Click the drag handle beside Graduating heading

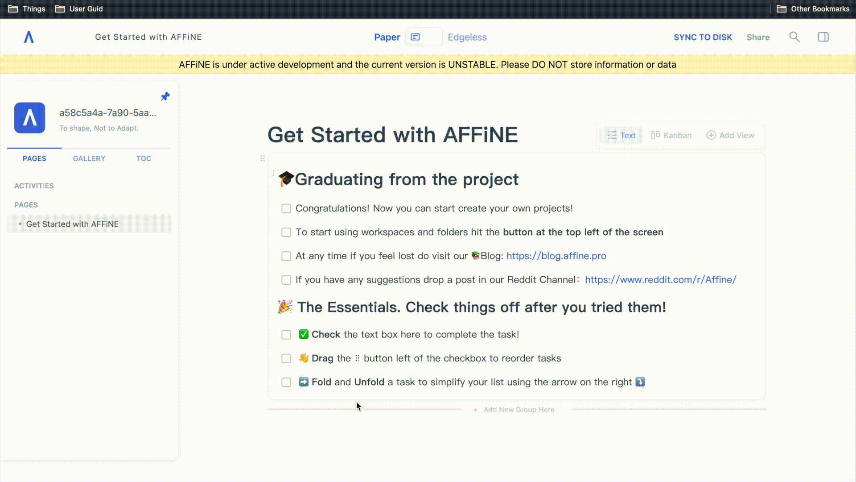tap(273, 174)
